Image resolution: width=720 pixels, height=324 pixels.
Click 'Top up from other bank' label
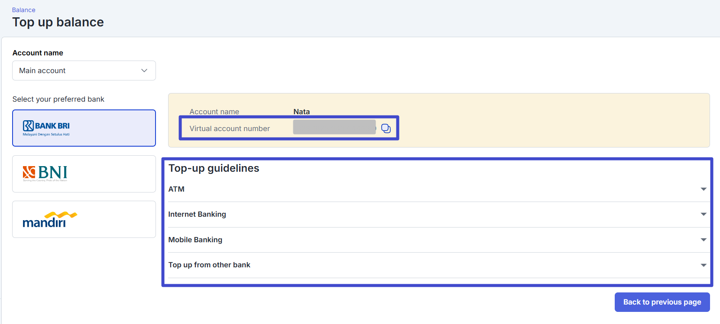pos(209,265)
